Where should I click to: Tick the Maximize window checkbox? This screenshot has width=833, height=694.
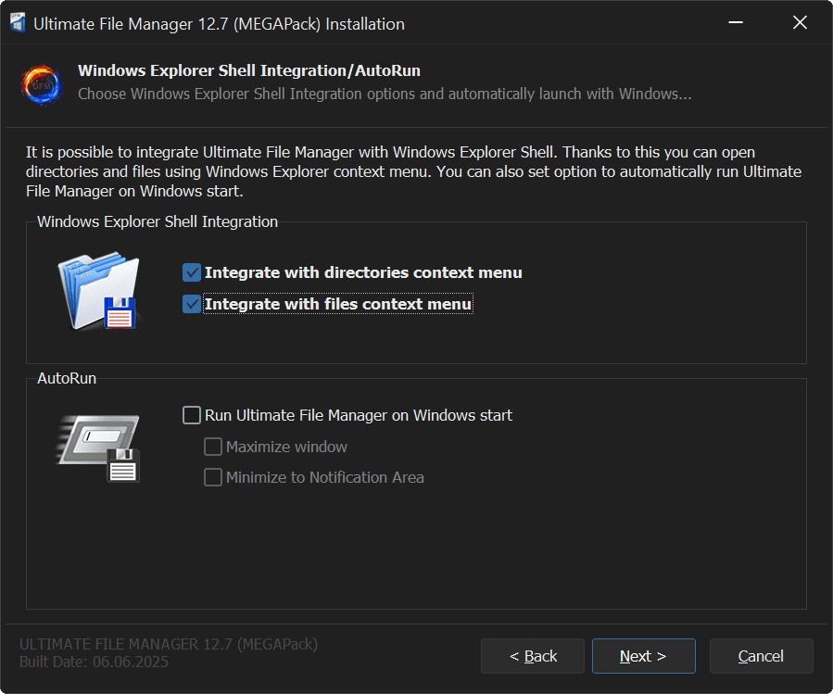coord(213,447)
